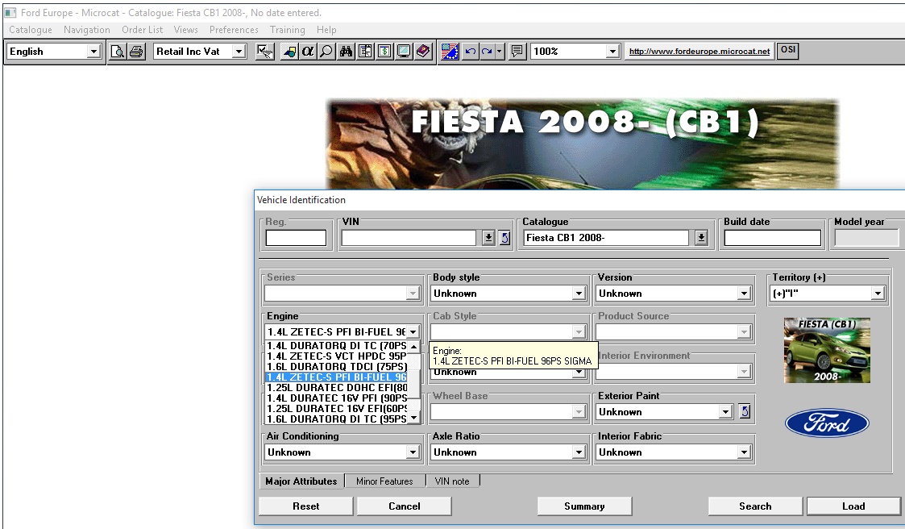Click the alpha symbol toolbar icon
The height and width of the screenshot is (529, 905).
pyautogui.click(x=308, y=52)
